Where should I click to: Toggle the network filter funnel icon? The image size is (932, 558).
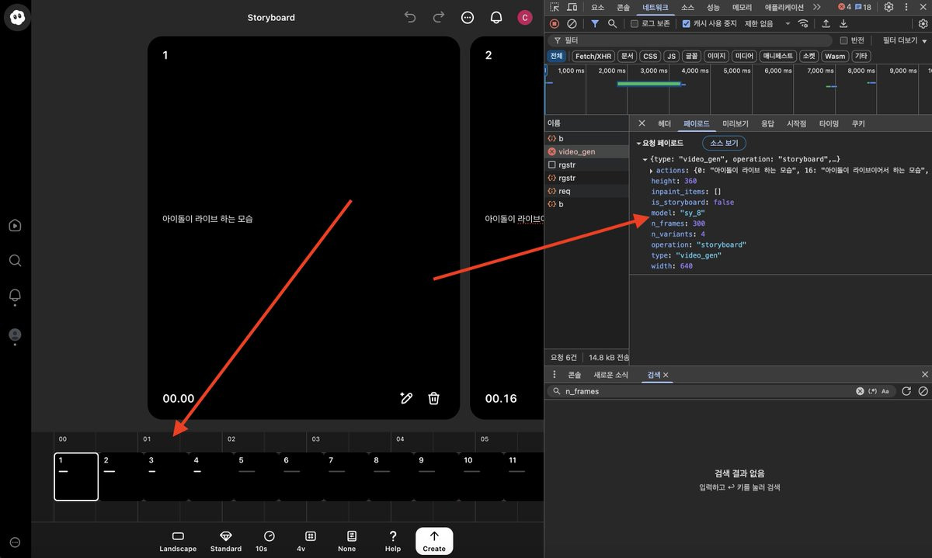pyautogui.click(x=595, y=24)
